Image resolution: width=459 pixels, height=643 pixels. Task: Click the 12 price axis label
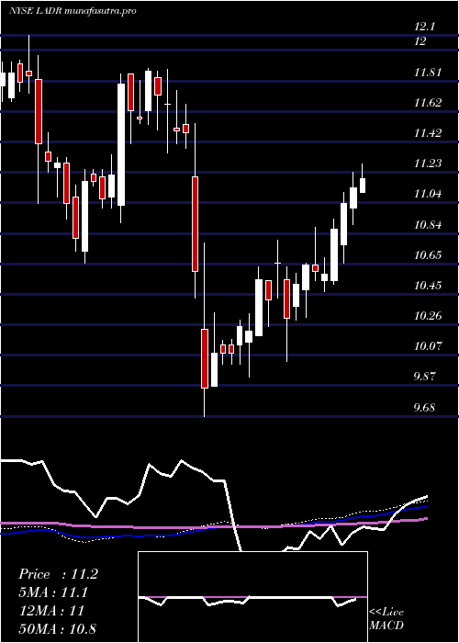[x=420, y=41]
